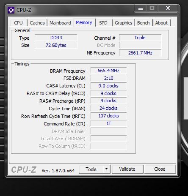Click the 72 GBytes size value

click(x=56, y=45)
